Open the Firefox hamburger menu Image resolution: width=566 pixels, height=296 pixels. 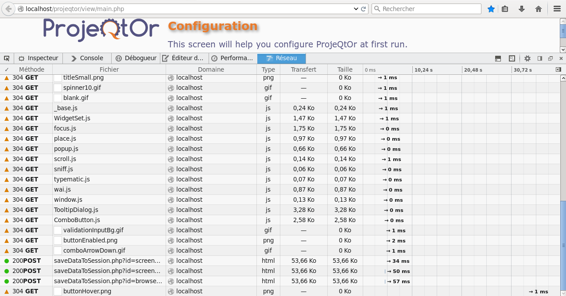[557, 9]
